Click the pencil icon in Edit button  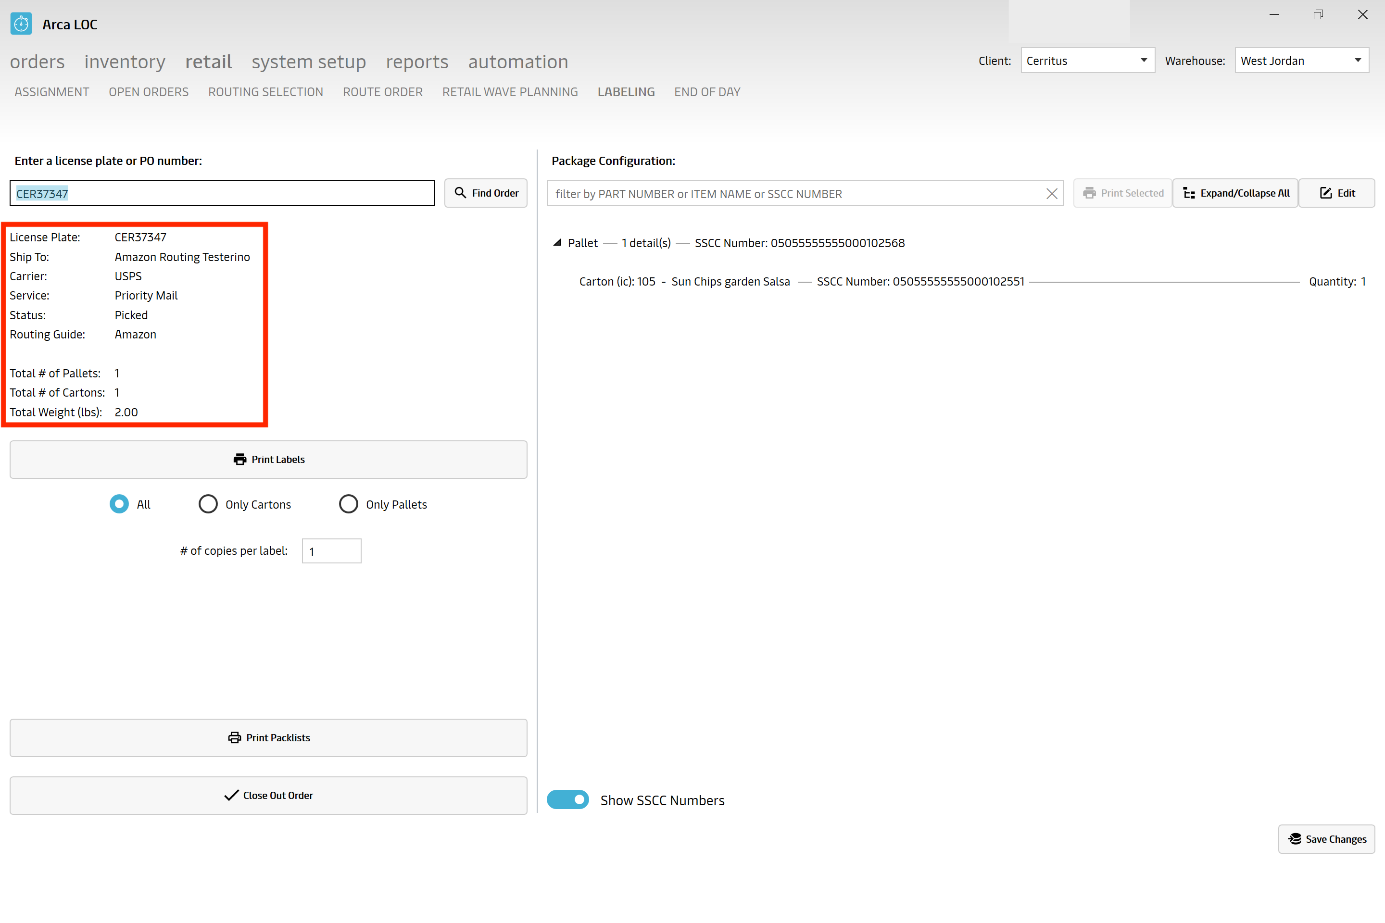pyautogui.click(x=1326, y=193)
